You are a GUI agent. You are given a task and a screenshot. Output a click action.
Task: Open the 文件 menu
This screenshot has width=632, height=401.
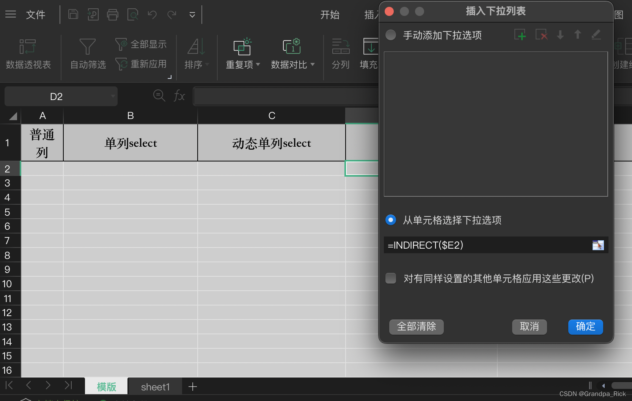36,14
